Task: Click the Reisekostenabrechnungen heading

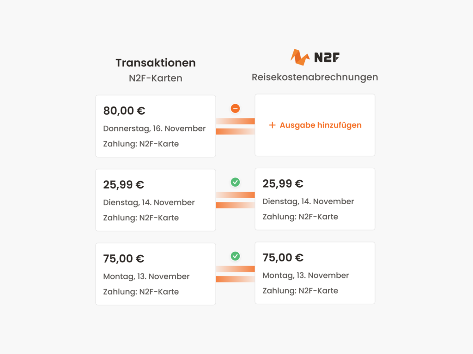Action: pyautogui.click(x=315, y=77)
